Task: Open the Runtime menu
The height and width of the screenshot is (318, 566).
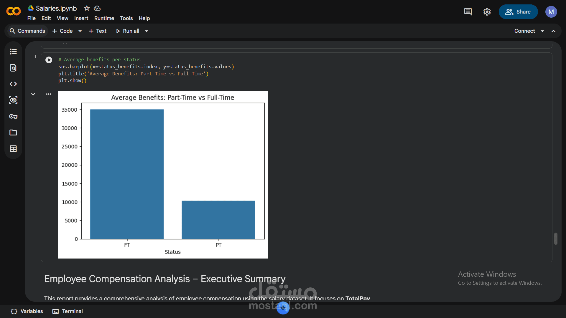Action: click(104, 18)
